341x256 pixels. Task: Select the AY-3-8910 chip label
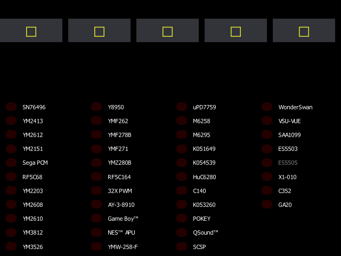tap(121, 205)
